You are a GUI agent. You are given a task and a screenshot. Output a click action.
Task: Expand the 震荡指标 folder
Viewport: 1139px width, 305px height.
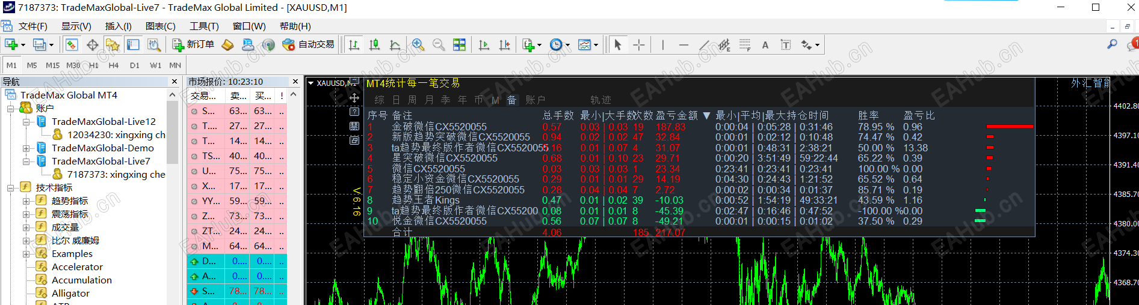(x=26, y=214)
